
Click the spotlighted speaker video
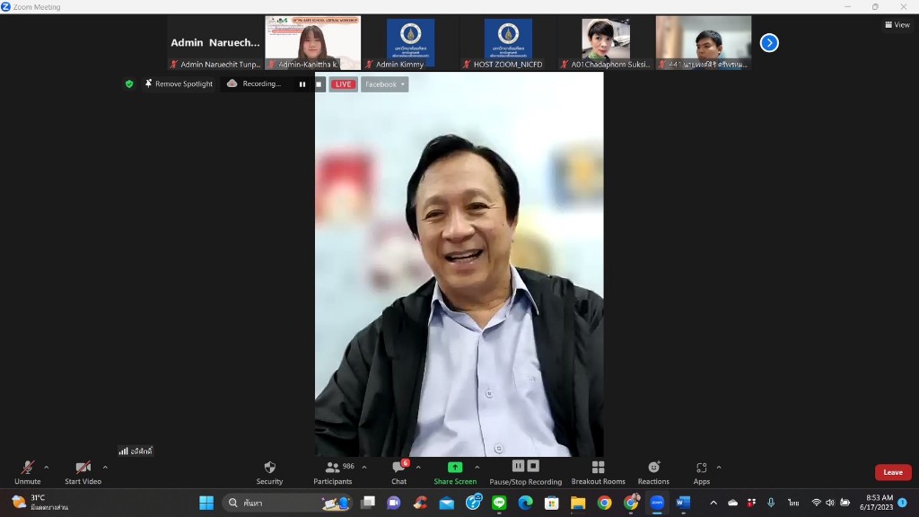pyautogui.click(x=459, y=264)
